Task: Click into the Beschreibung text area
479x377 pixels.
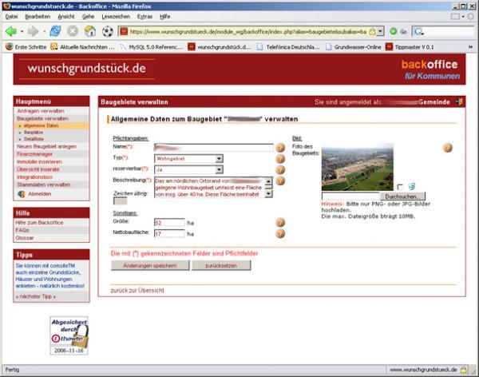Action: click(209, 188)
